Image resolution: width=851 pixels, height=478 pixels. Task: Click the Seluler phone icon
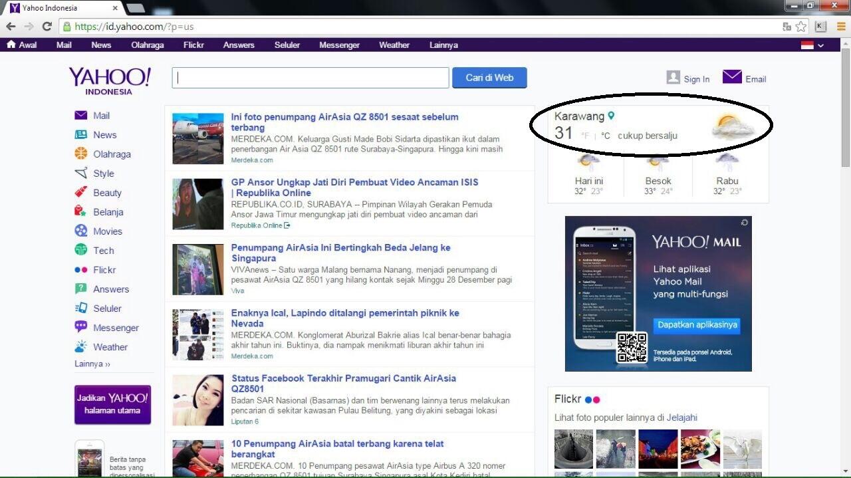81,308
